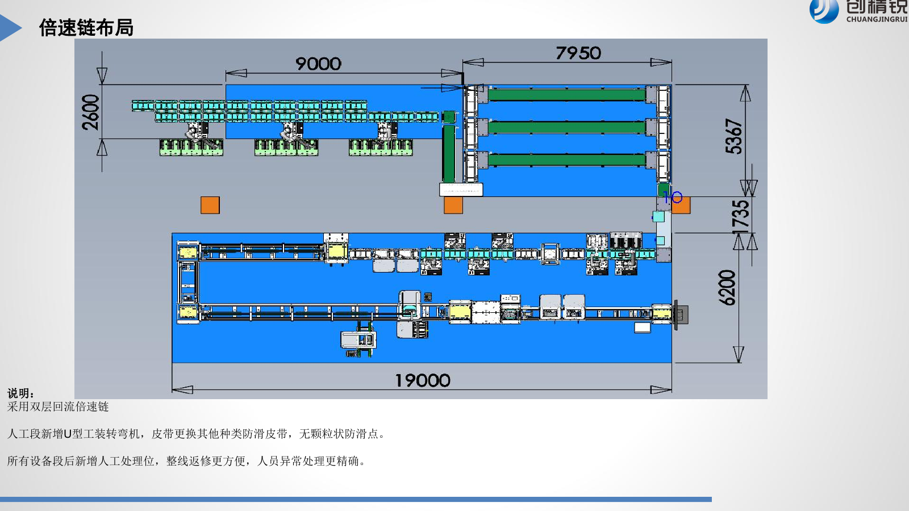The width and height of the screenshot is (909, 511).
Task: Select the 19000 bottom dimension label
Action: point(423,380)
